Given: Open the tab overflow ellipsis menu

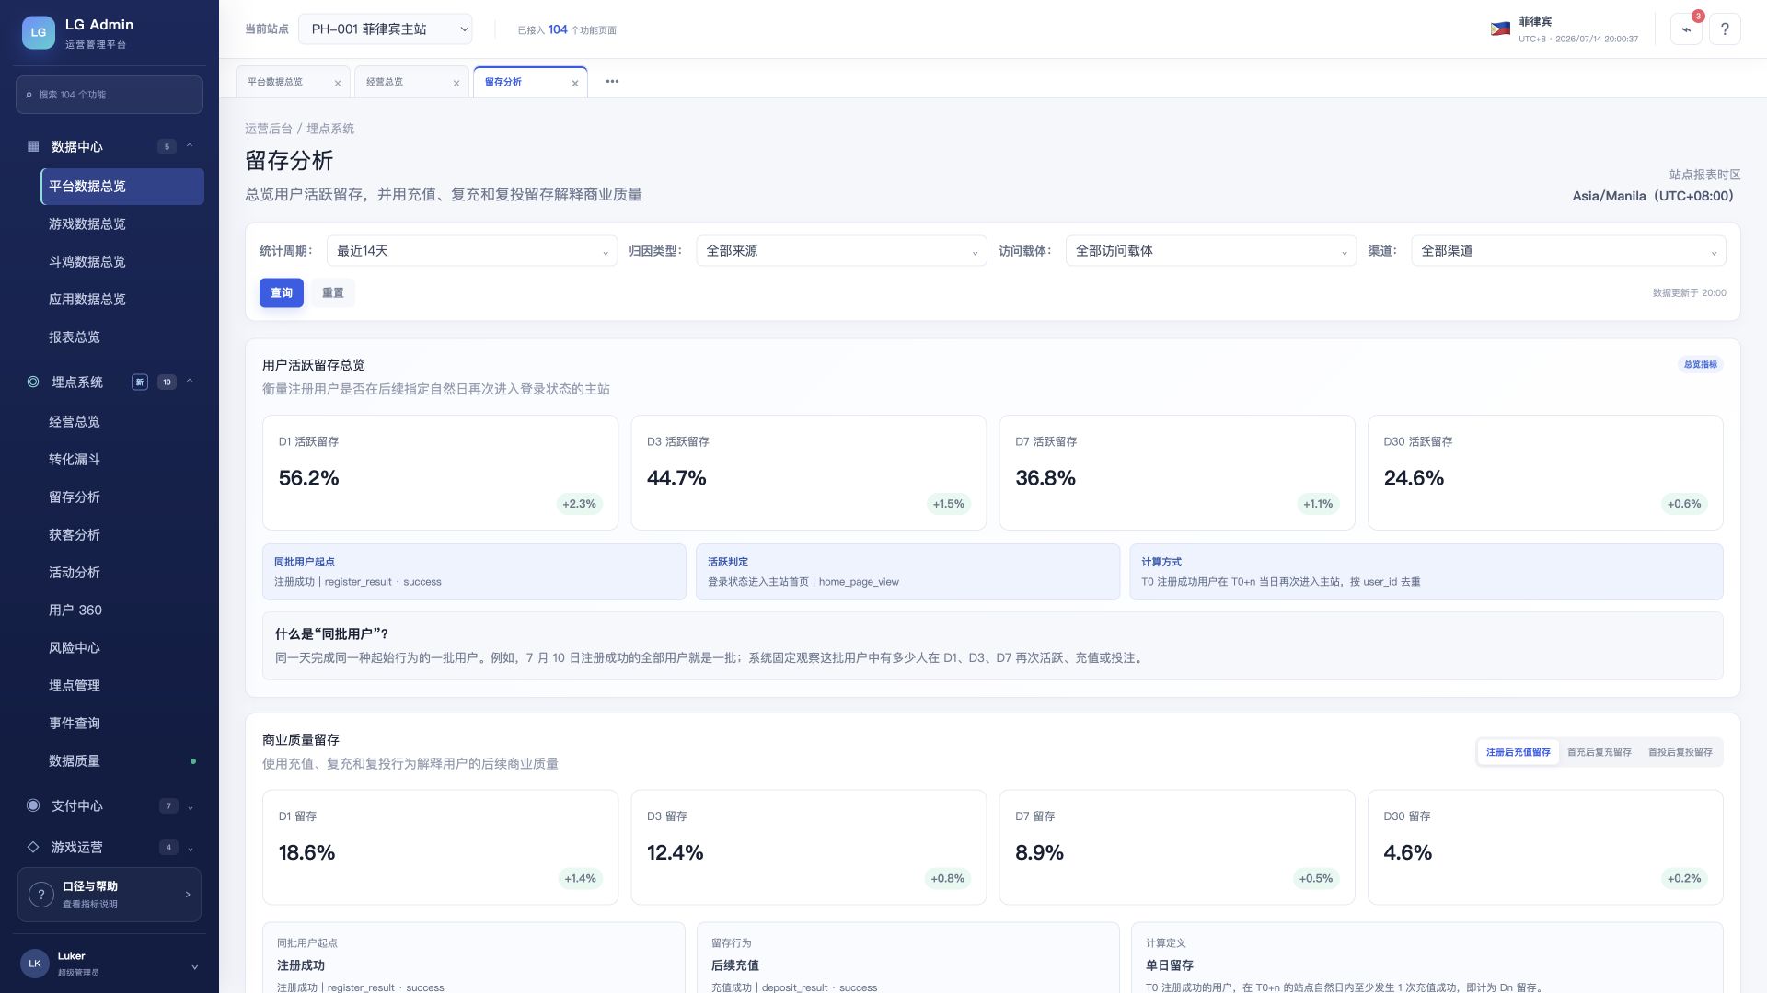Looking at the screenshot, I should pyautogui.click(x=612, y=81).
